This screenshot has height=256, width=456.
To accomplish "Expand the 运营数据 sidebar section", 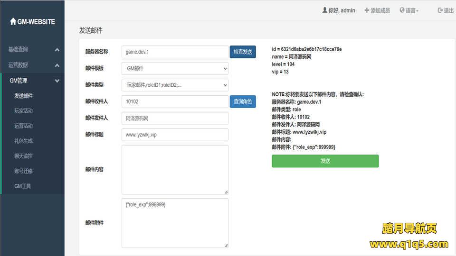I will tap(32, 65).
